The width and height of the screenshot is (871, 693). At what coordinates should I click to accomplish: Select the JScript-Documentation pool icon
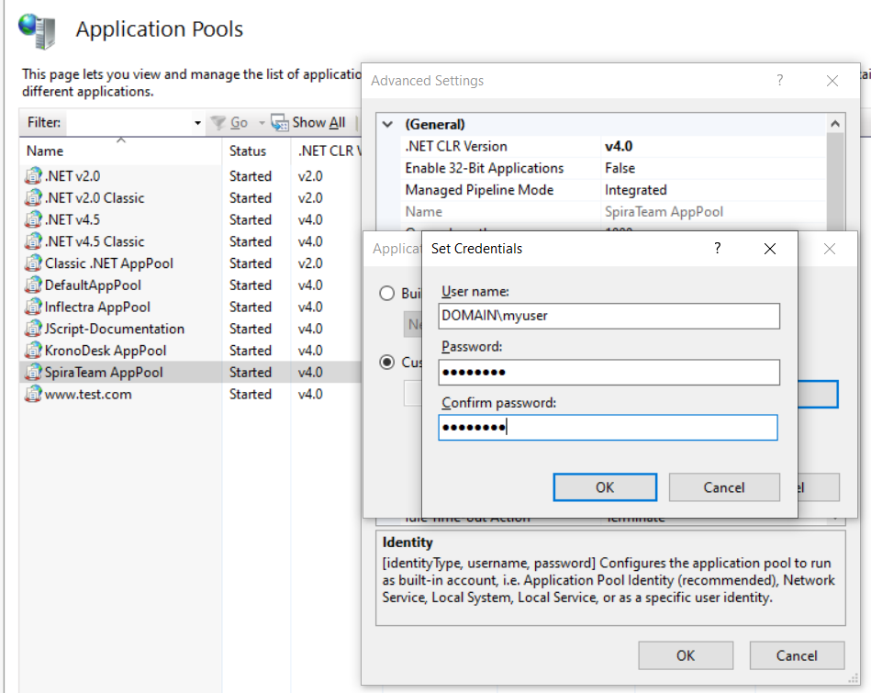click(x=33, y=329)
